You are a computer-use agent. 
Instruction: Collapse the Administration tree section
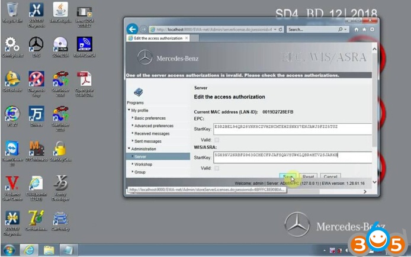point(129,149)
